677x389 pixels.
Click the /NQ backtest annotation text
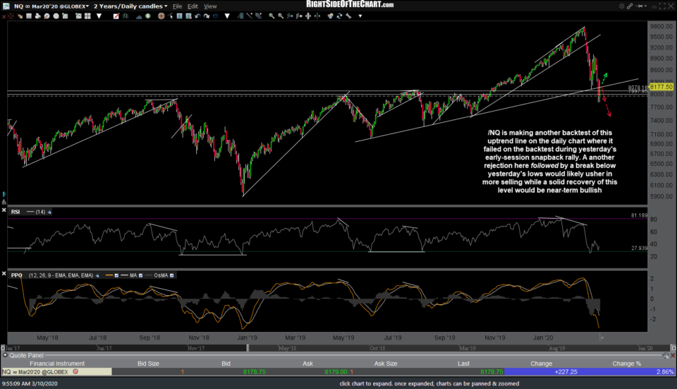549,161
